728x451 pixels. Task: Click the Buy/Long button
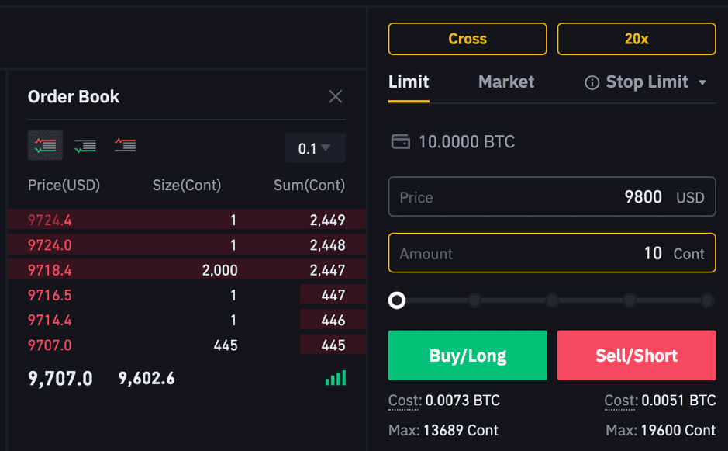[468, 356]
